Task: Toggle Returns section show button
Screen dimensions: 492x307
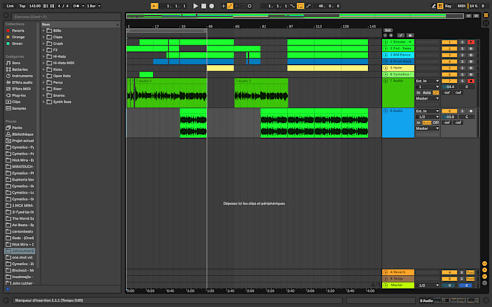Action: [x=485, y=270]
